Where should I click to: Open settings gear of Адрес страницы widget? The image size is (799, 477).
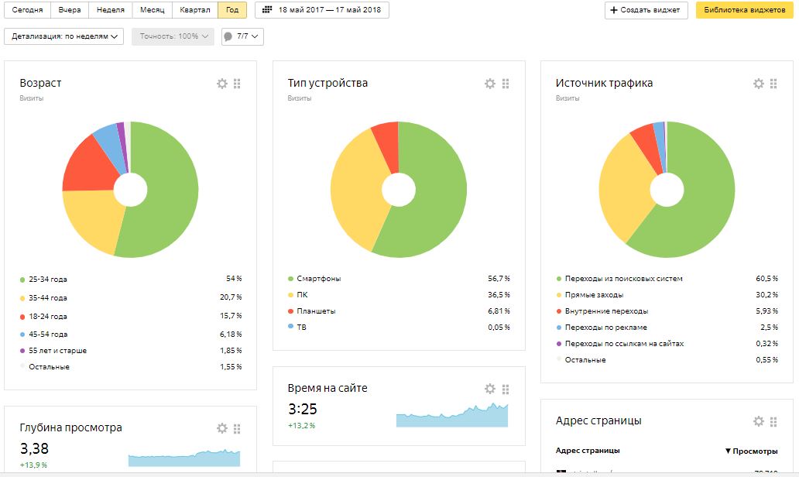[759, 421]
